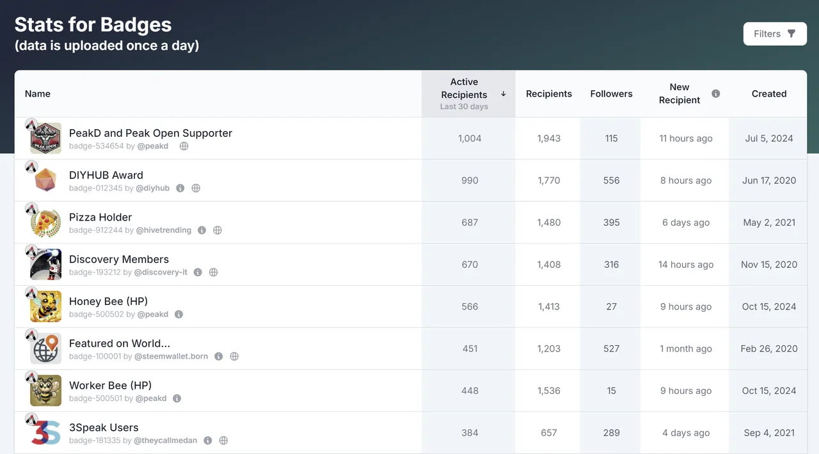Sort by the Recipients column header
The image size is (819, 454).
549,94
